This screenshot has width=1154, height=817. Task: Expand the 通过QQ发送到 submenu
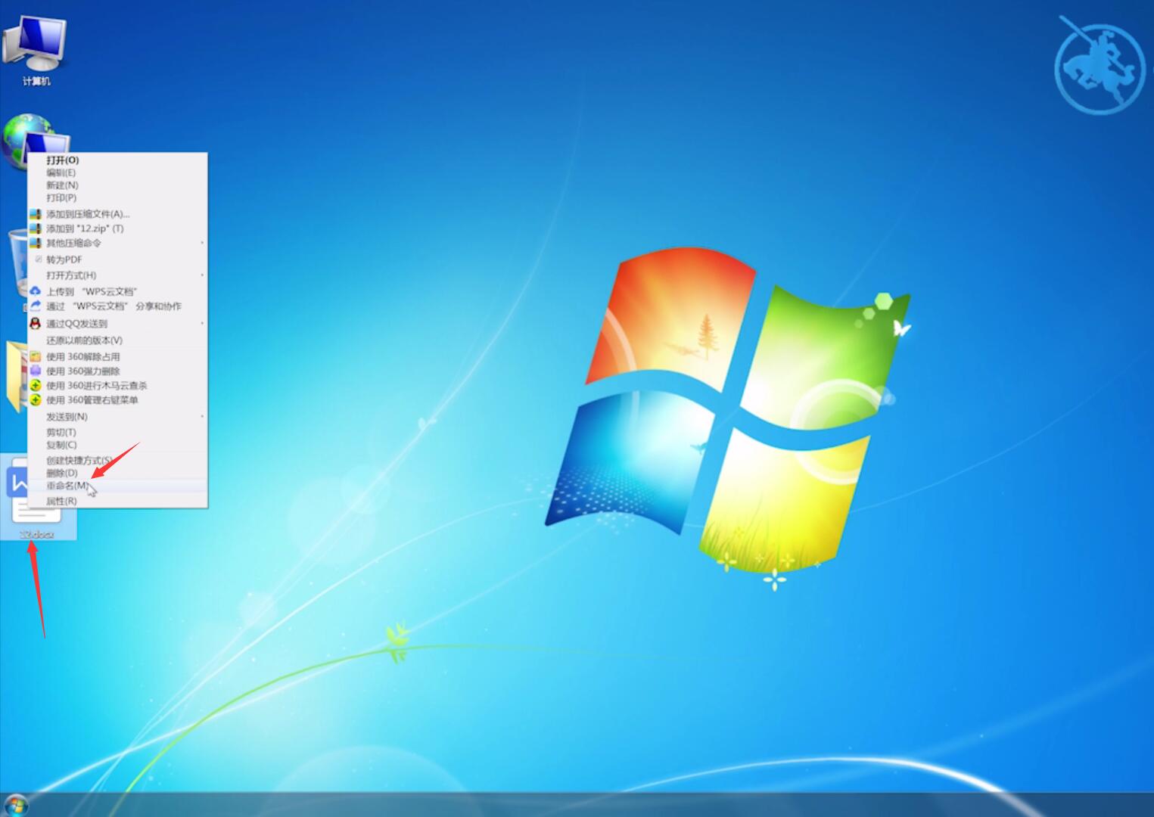coord(117,324)
